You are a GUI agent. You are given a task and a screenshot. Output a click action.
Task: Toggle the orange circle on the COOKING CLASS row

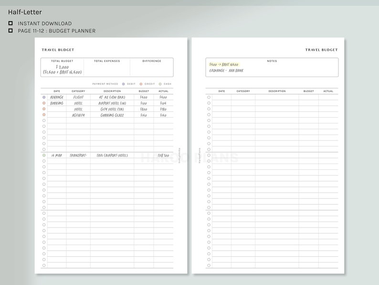44,115
